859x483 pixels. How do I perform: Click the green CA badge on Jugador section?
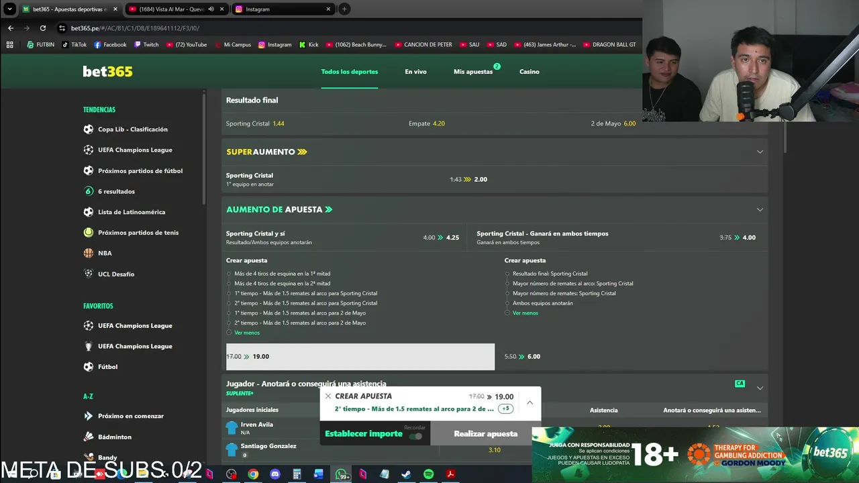[740, 384]
